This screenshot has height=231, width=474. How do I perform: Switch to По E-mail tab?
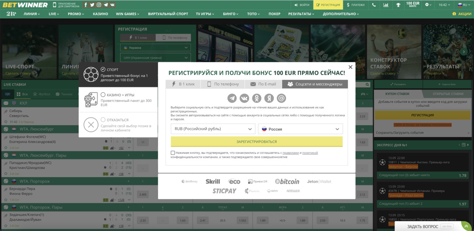coord(263,84)
